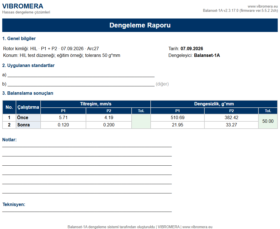280x229 pixels.
Task: Click the imbalance value 33.27
Action: tap(232, 125)
